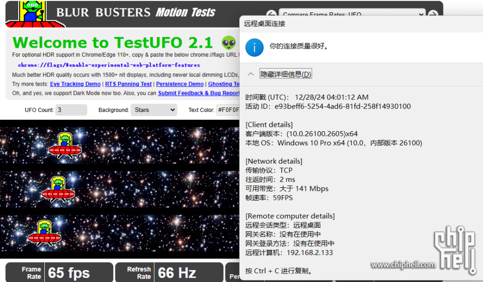
Task: Click the 可用带宽 141 Mbps line
Action: (x=287, y=189)
